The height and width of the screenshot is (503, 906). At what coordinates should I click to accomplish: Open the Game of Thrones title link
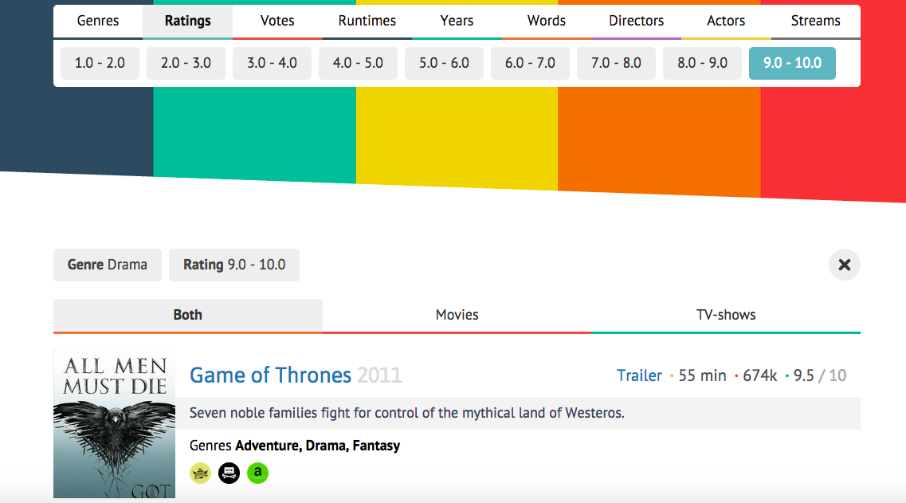tap(270, 375)
